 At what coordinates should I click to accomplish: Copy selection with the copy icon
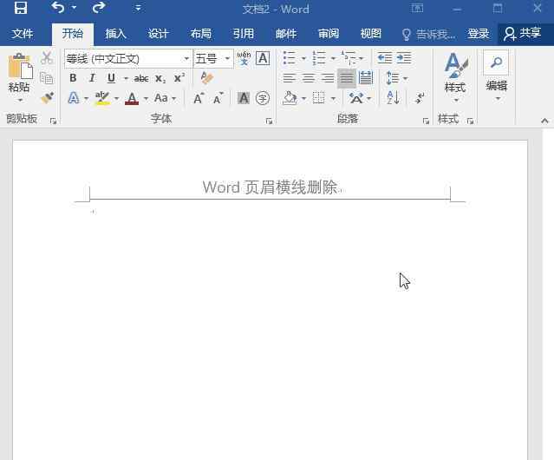47,78
